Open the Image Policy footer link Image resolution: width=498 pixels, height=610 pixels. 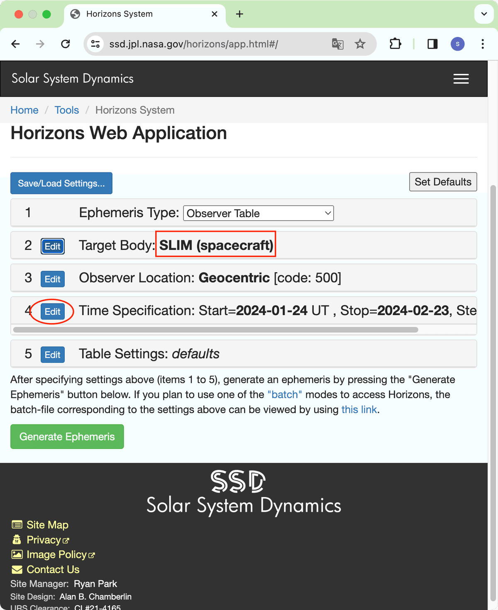(x=57, y=555)
